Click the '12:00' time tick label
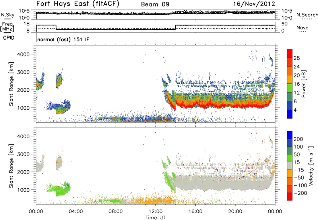The width and height of the screenshot is (318, 220). 155,212
